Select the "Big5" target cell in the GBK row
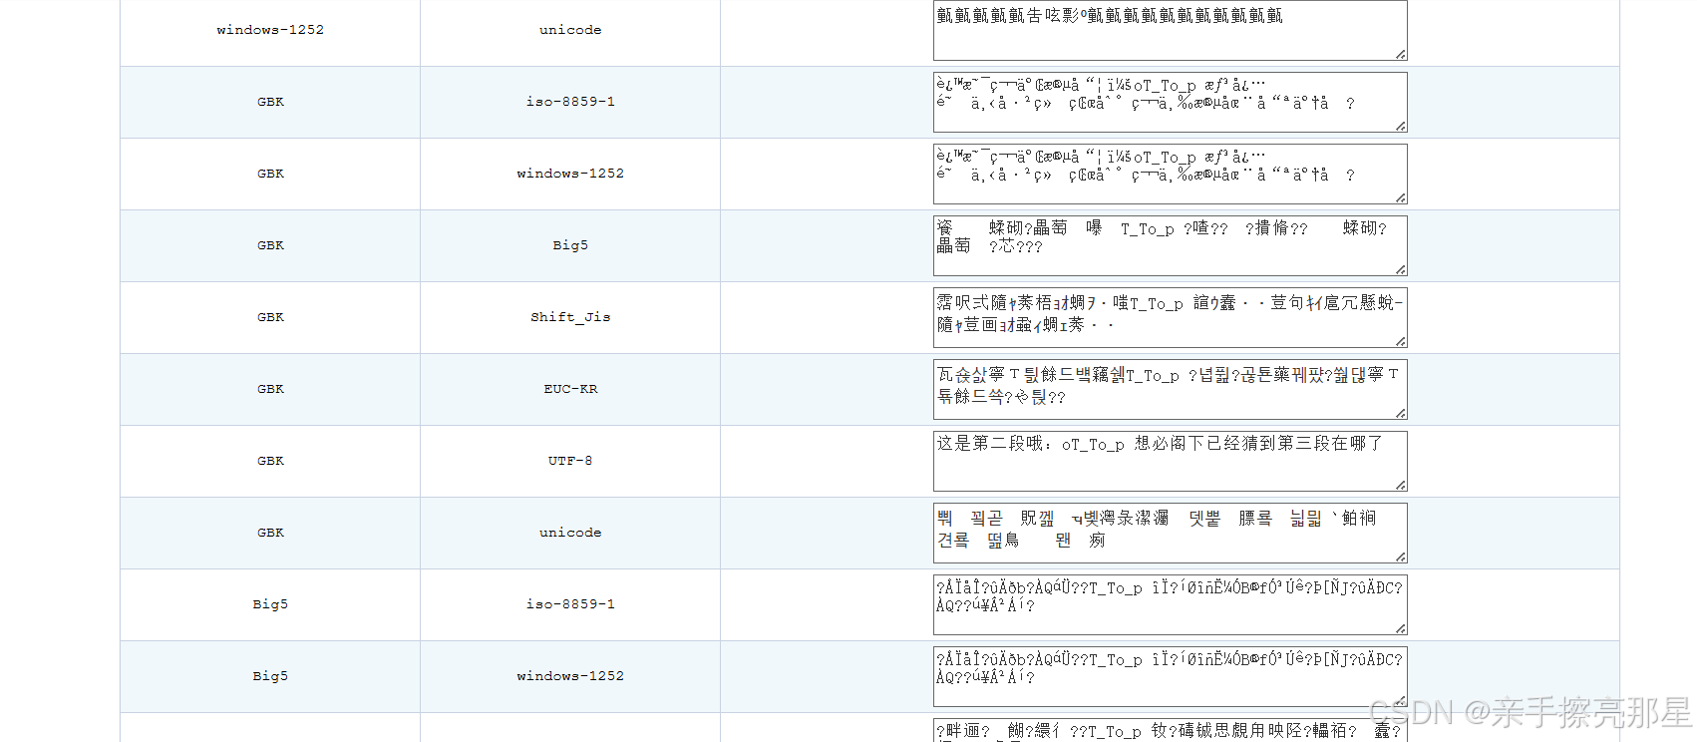Viewport: 1697px width, 742px height. point(570,245)
